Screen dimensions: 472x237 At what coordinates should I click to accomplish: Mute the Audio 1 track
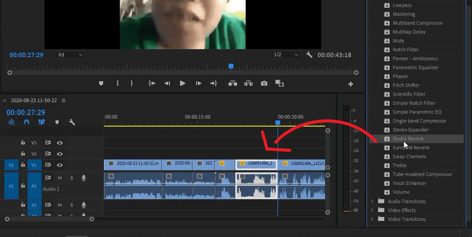[x=60, y=178]
